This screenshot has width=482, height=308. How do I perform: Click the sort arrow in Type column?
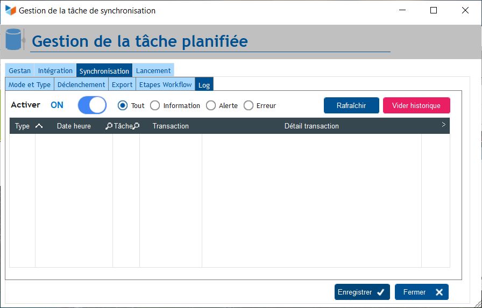(x=39, y=126)
